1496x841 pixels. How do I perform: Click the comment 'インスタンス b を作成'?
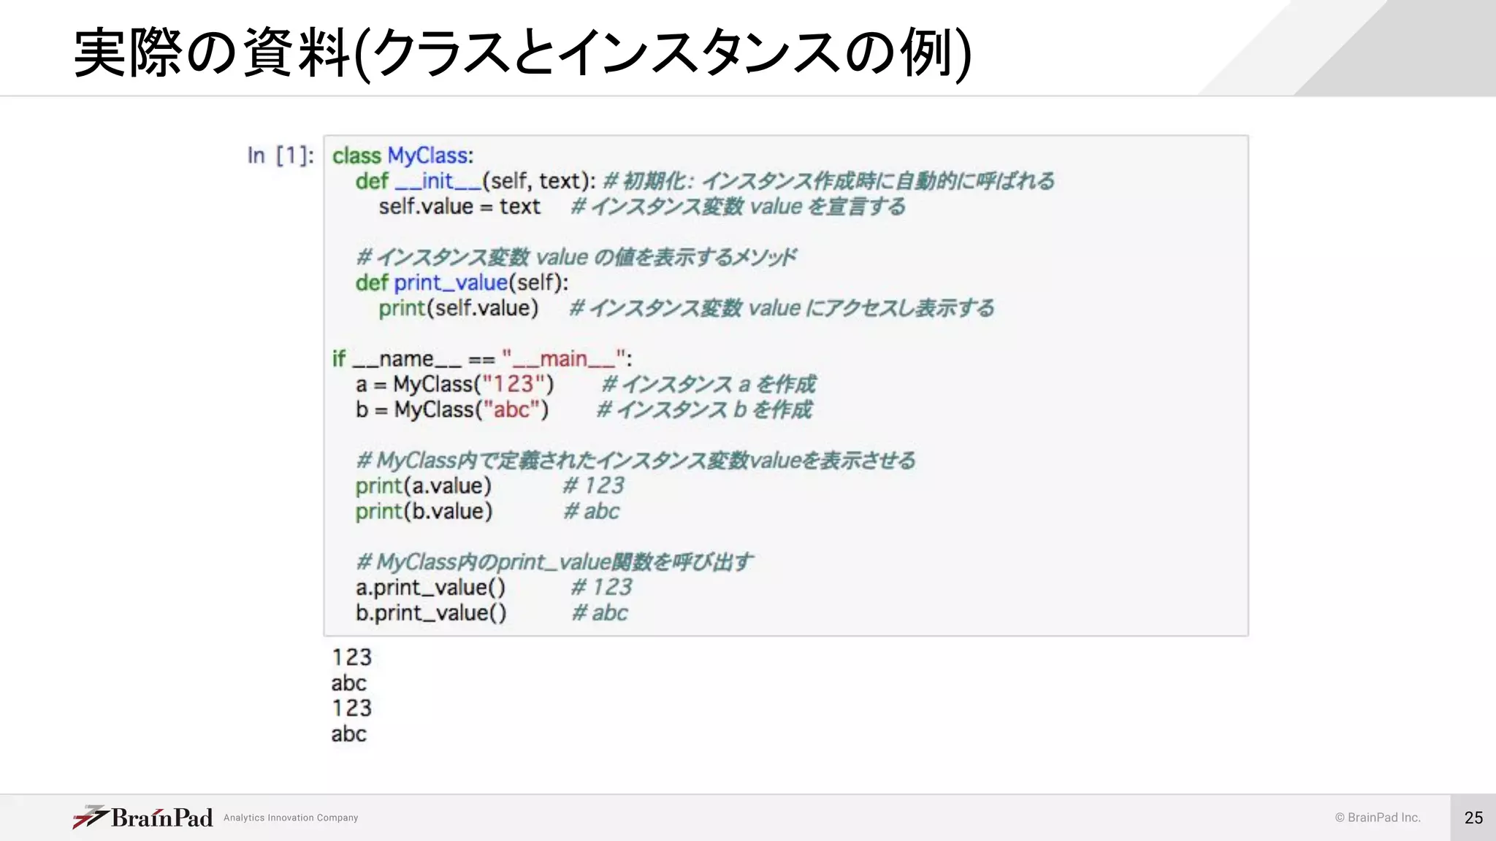click(705, 410)
